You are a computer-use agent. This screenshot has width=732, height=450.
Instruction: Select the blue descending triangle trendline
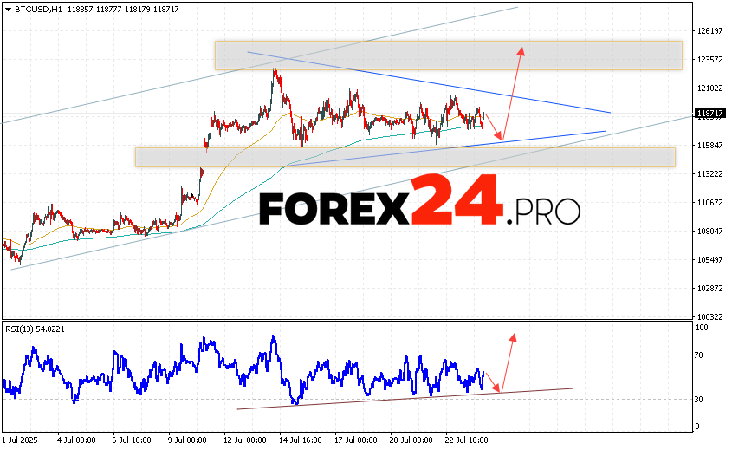point(433,83)
